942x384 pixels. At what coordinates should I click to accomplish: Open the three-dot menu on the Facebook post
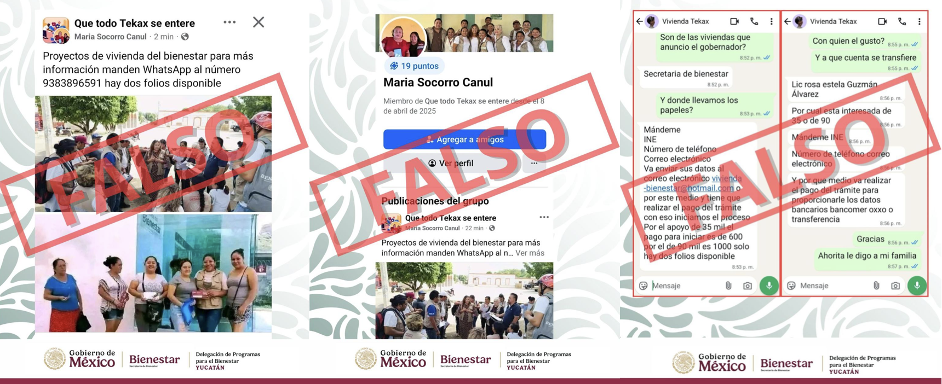229,22
